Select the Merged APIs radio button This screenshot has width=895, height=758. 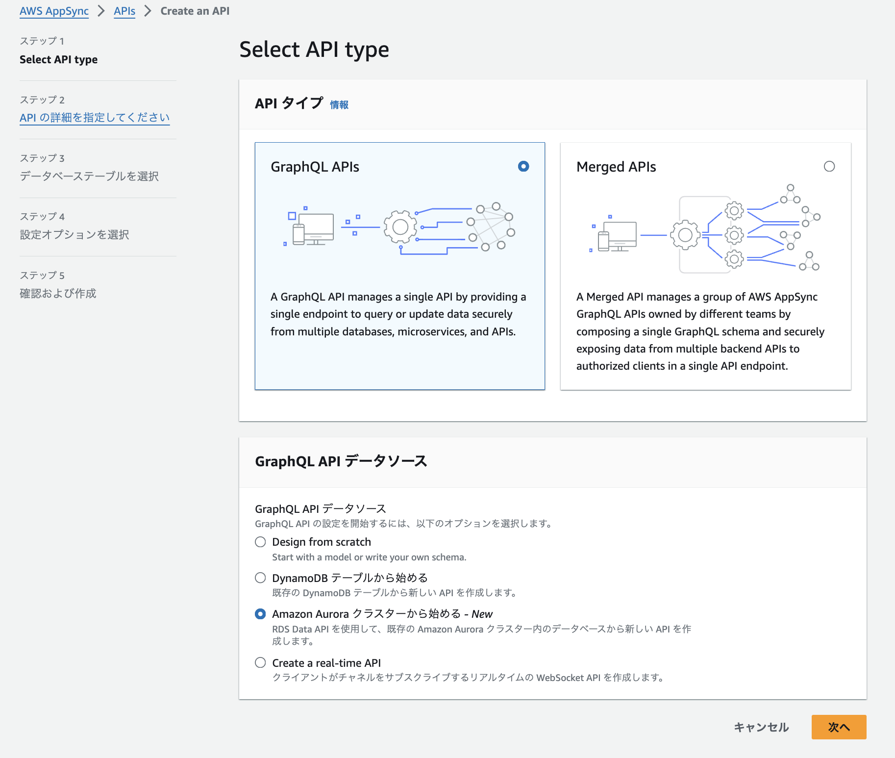[x=829, y=167]
